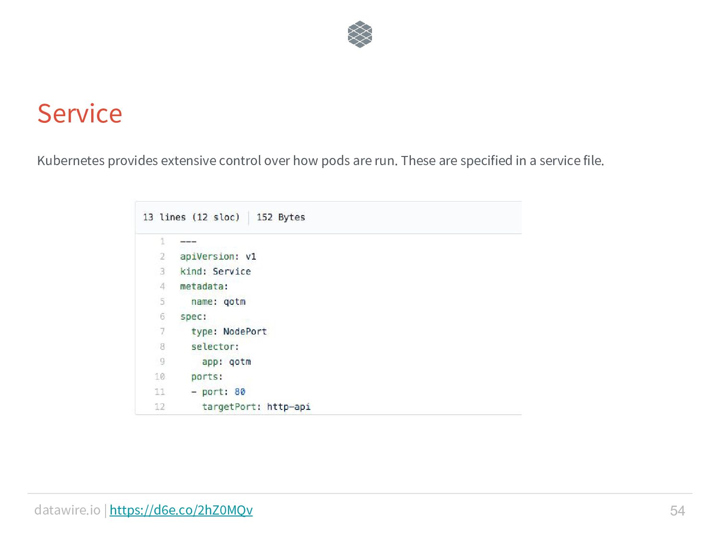The width and height of the screenshot is (720, 540).
Task: Select the 'Kubernetes provides extensive control' sentence
Action: point(320,160)
